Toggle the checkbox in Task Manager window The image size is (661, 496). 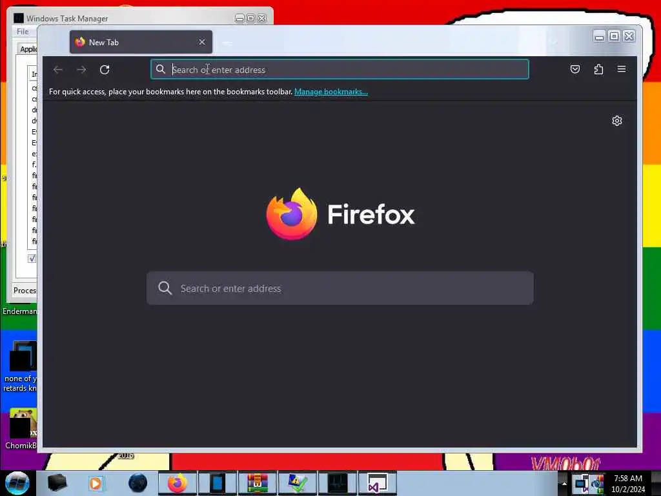tap(32, 258)
